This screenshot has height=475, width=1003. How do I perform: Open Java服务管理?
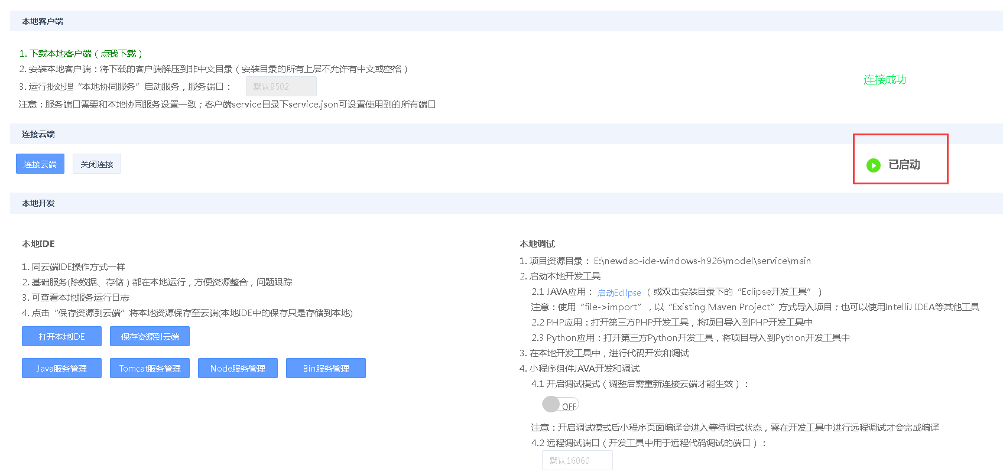point(61,368)
